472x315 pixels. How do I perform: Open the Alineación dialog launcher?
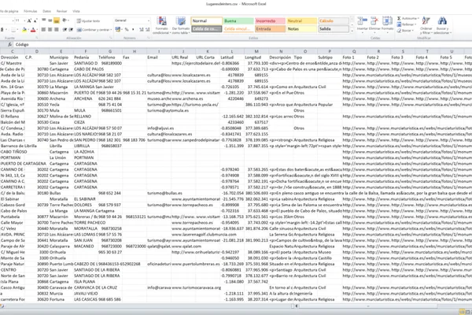point(110,38)
